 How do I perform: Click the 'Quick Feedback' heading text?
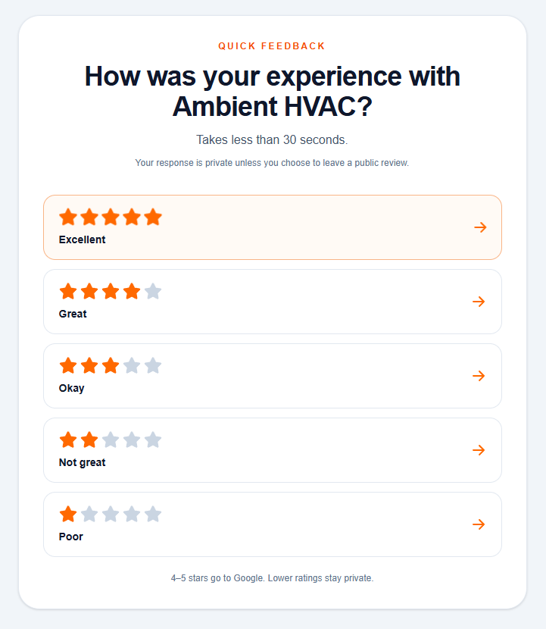click(x=272, y=46)
